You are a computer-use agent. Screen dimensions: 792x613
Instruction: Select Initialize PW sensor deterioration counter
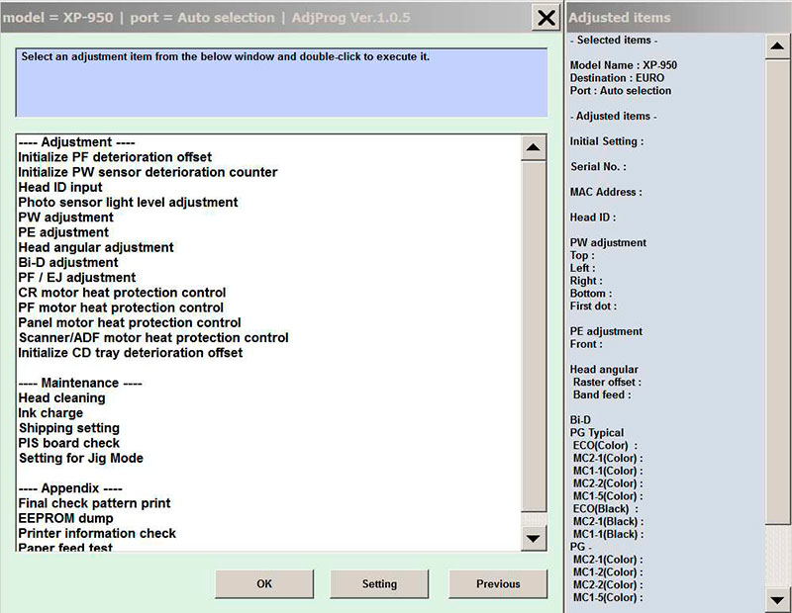[148, 173]
